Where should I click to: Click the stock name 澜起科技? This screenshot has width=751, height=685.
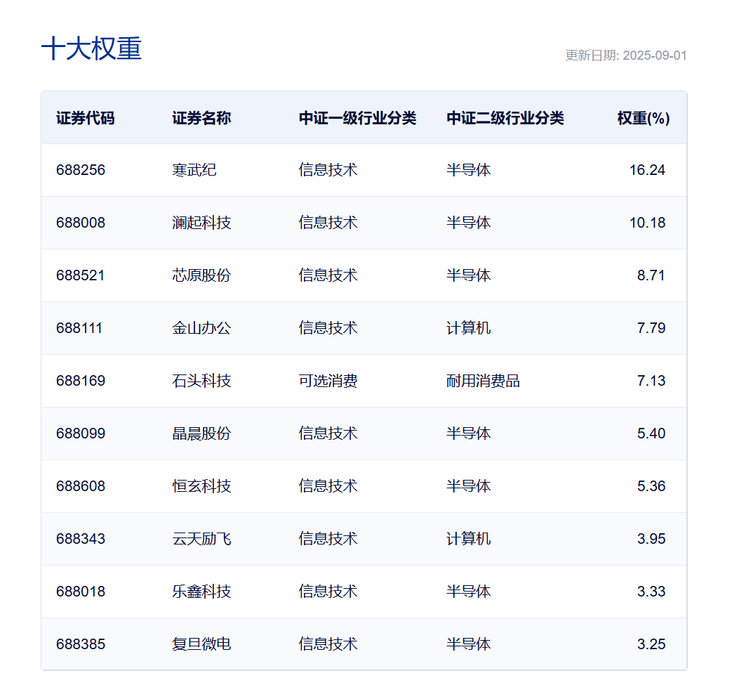click(201, 223)
